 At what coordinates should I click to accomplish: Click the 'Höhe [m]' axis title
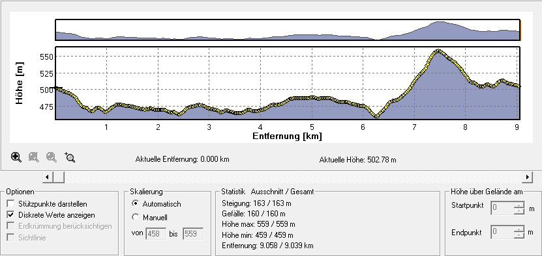coord(20,83)
